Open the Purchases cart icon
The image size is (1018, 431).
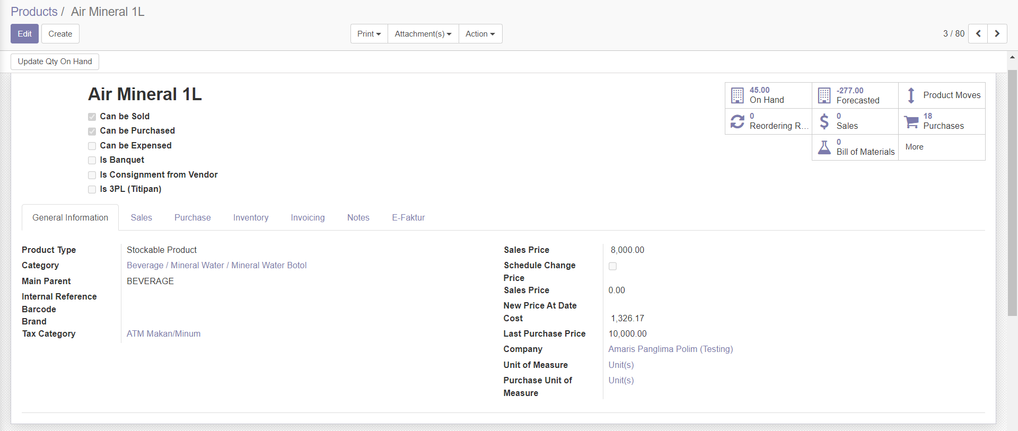911,121
